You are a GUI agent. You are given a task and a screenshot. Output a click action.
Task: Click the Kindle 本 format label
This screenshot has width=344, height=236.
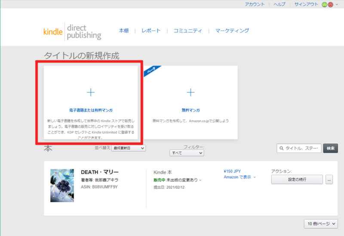(x=163, y=172)
